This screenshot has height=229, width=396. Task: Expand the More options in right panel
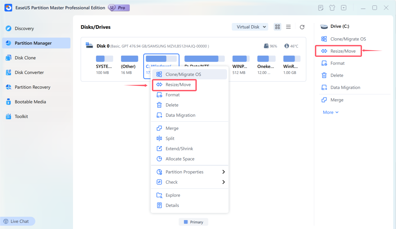tap(331, 112)
